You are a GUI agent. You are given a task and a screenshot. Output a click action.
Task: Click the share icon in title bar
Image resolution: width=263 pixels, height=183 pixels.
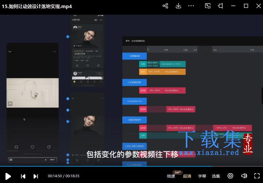(165, 6)
